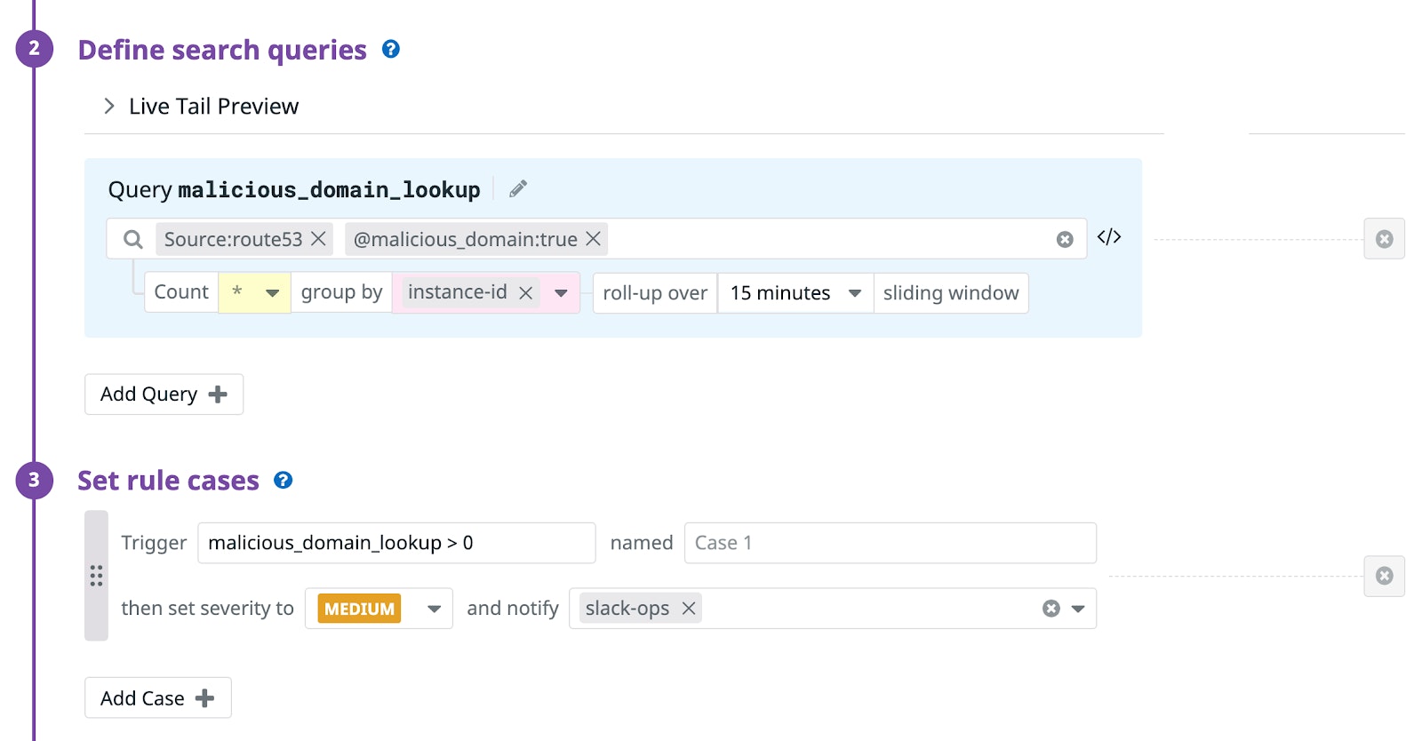Remove the rule case with side X button
The width and height of the screenshot is (1422, 741).
coord(1384,576)
